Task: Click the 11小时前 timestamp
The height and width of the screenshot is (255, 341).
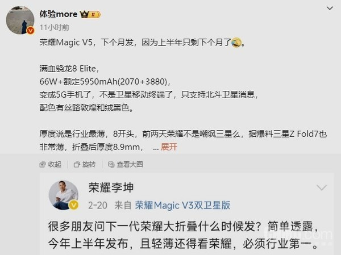Action: [x=55, y=27]
